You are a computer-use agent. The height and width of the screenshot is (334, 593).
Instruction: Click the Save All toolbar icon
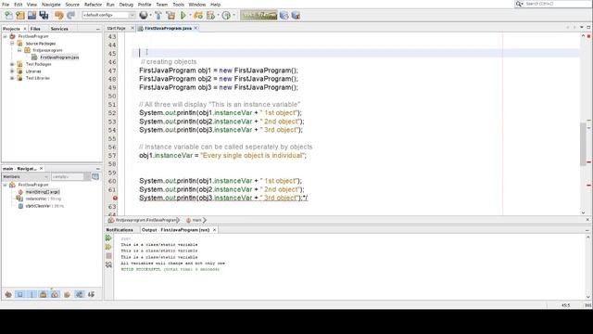(x=44, y=15)
